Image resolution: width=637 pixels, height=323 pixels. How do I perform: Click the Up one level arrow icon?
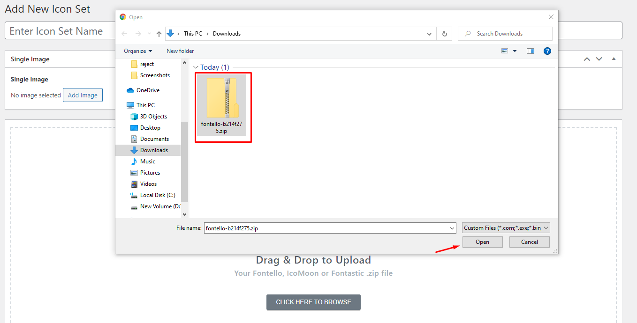click(x=159, y=34)
